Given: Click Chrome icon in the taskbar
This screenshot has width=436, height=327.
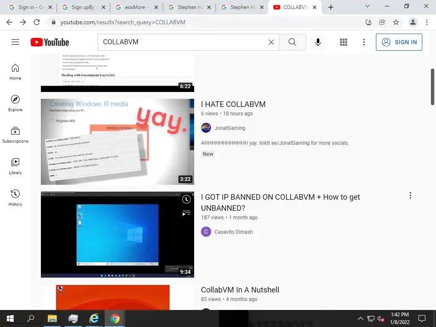Looking at the screenshot, I should (x=115, y=318).
